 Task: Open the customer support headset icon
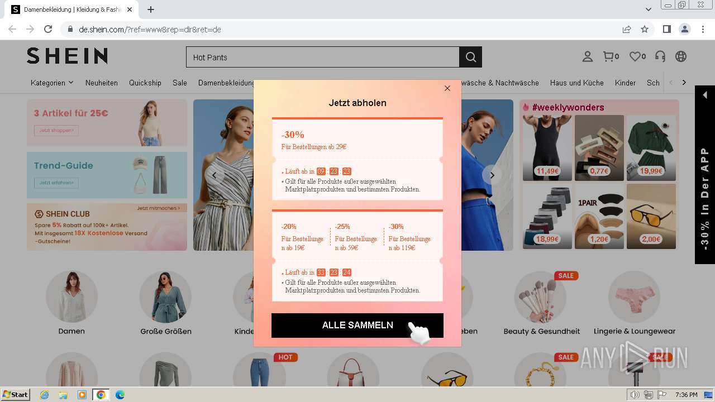click(660, 56)
